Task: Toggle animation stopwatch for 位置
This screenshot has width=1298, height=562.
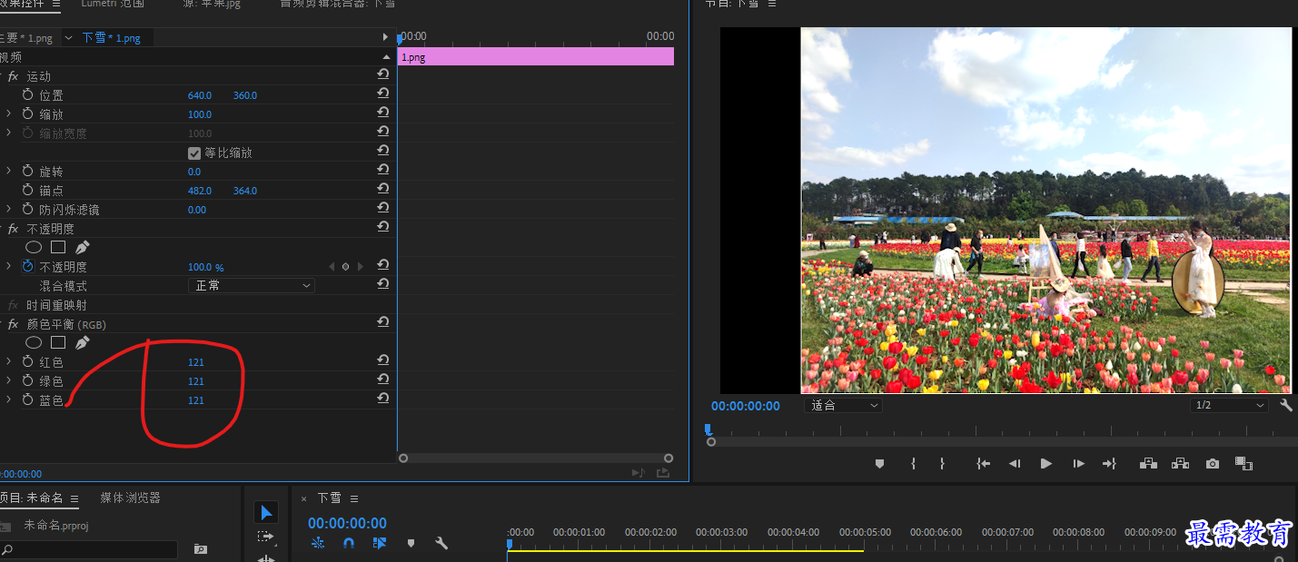Action: [x=28, y=95]
